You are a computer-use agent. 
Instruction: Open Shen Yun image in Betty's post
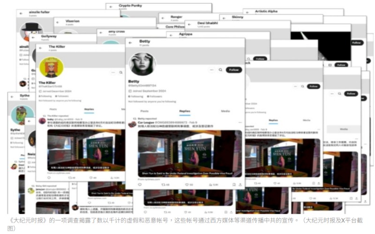tap(190, 154)
